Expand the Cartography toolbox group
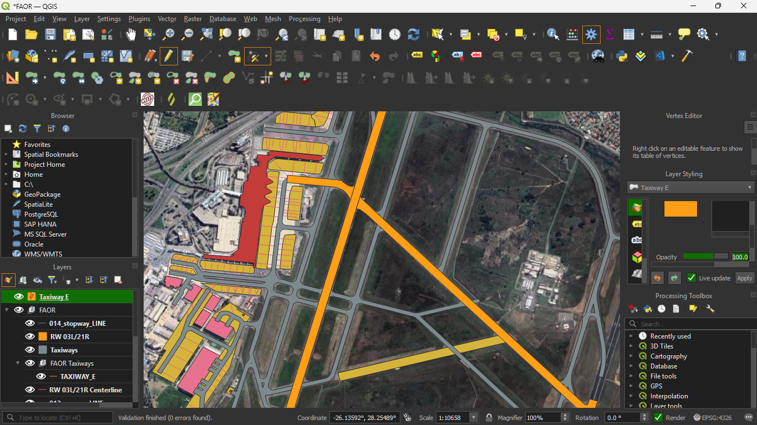This screenshot has width=757, height=425. (631, 356)
